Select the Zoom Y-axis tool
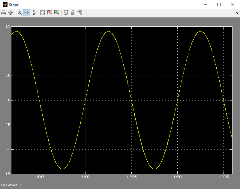The image size is (240, 189). [34, 13]
